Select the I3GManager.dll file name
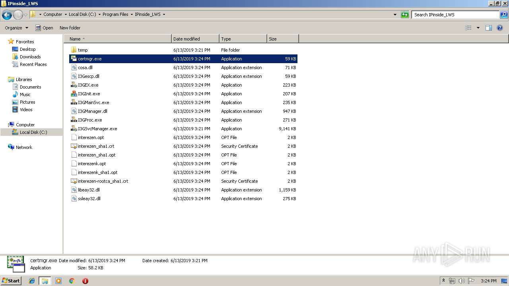Image resolution: width=509 pixels, height=286 pixels. tap(93, 111)
